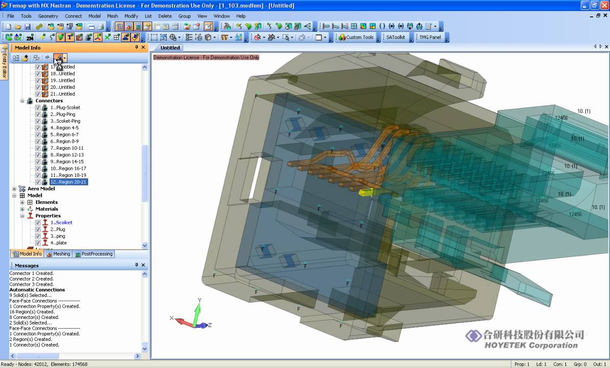Collapse the Connectors tree node
Image resolution: width=610 pixels, height=368 pixels.
[22, 101]
